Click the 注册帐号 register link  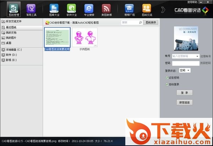pos(206,56)
